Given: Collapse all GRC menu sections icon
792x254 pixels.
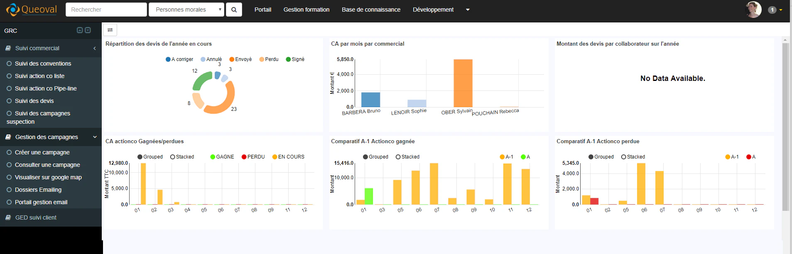Looking at the screenshot, I should pyautogui.click(x=80, y=30).
